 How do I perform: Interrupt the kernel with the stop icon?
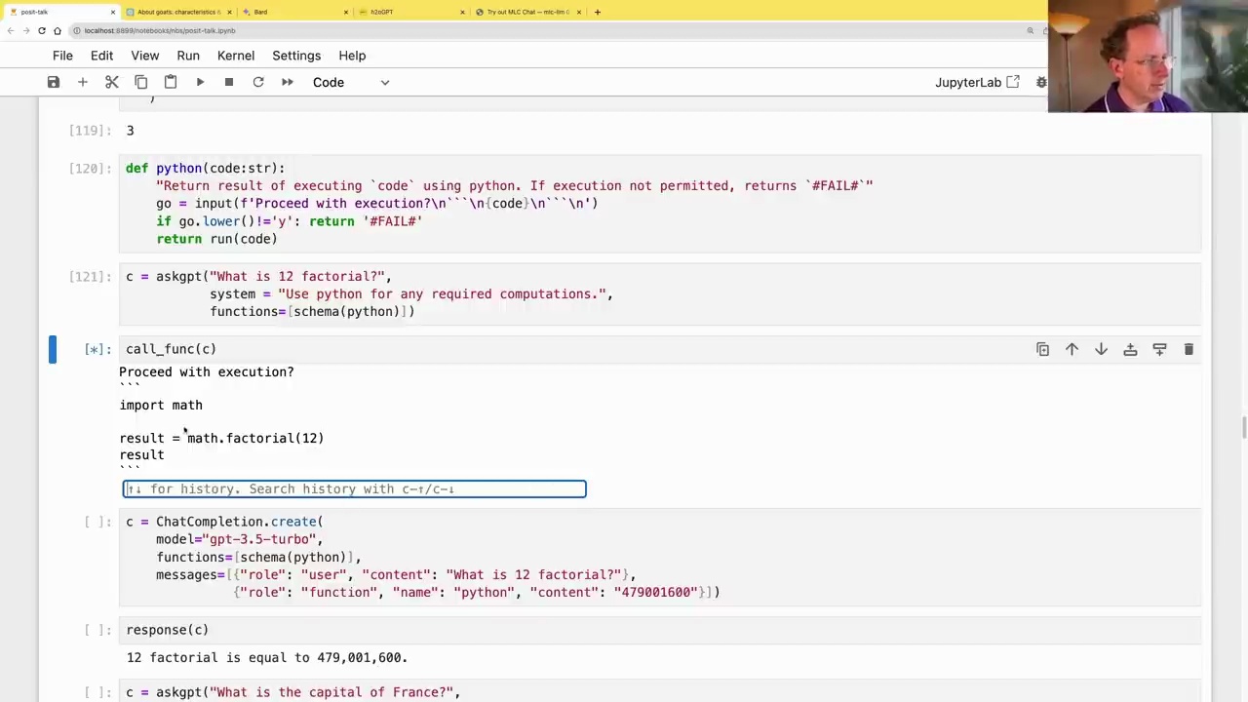(x=229, y=82)
